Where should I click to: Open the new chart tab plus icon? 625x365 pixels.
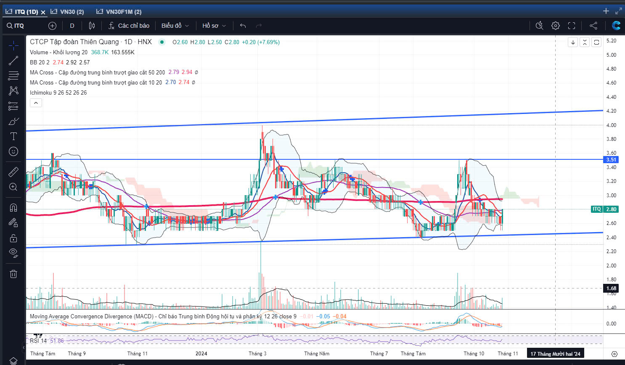point(606,11)
